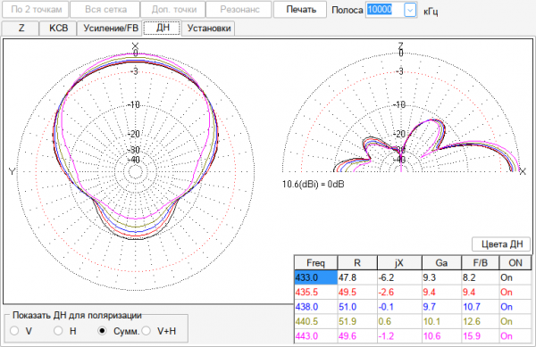Switch to the Z tab

(x=21, y=28)
